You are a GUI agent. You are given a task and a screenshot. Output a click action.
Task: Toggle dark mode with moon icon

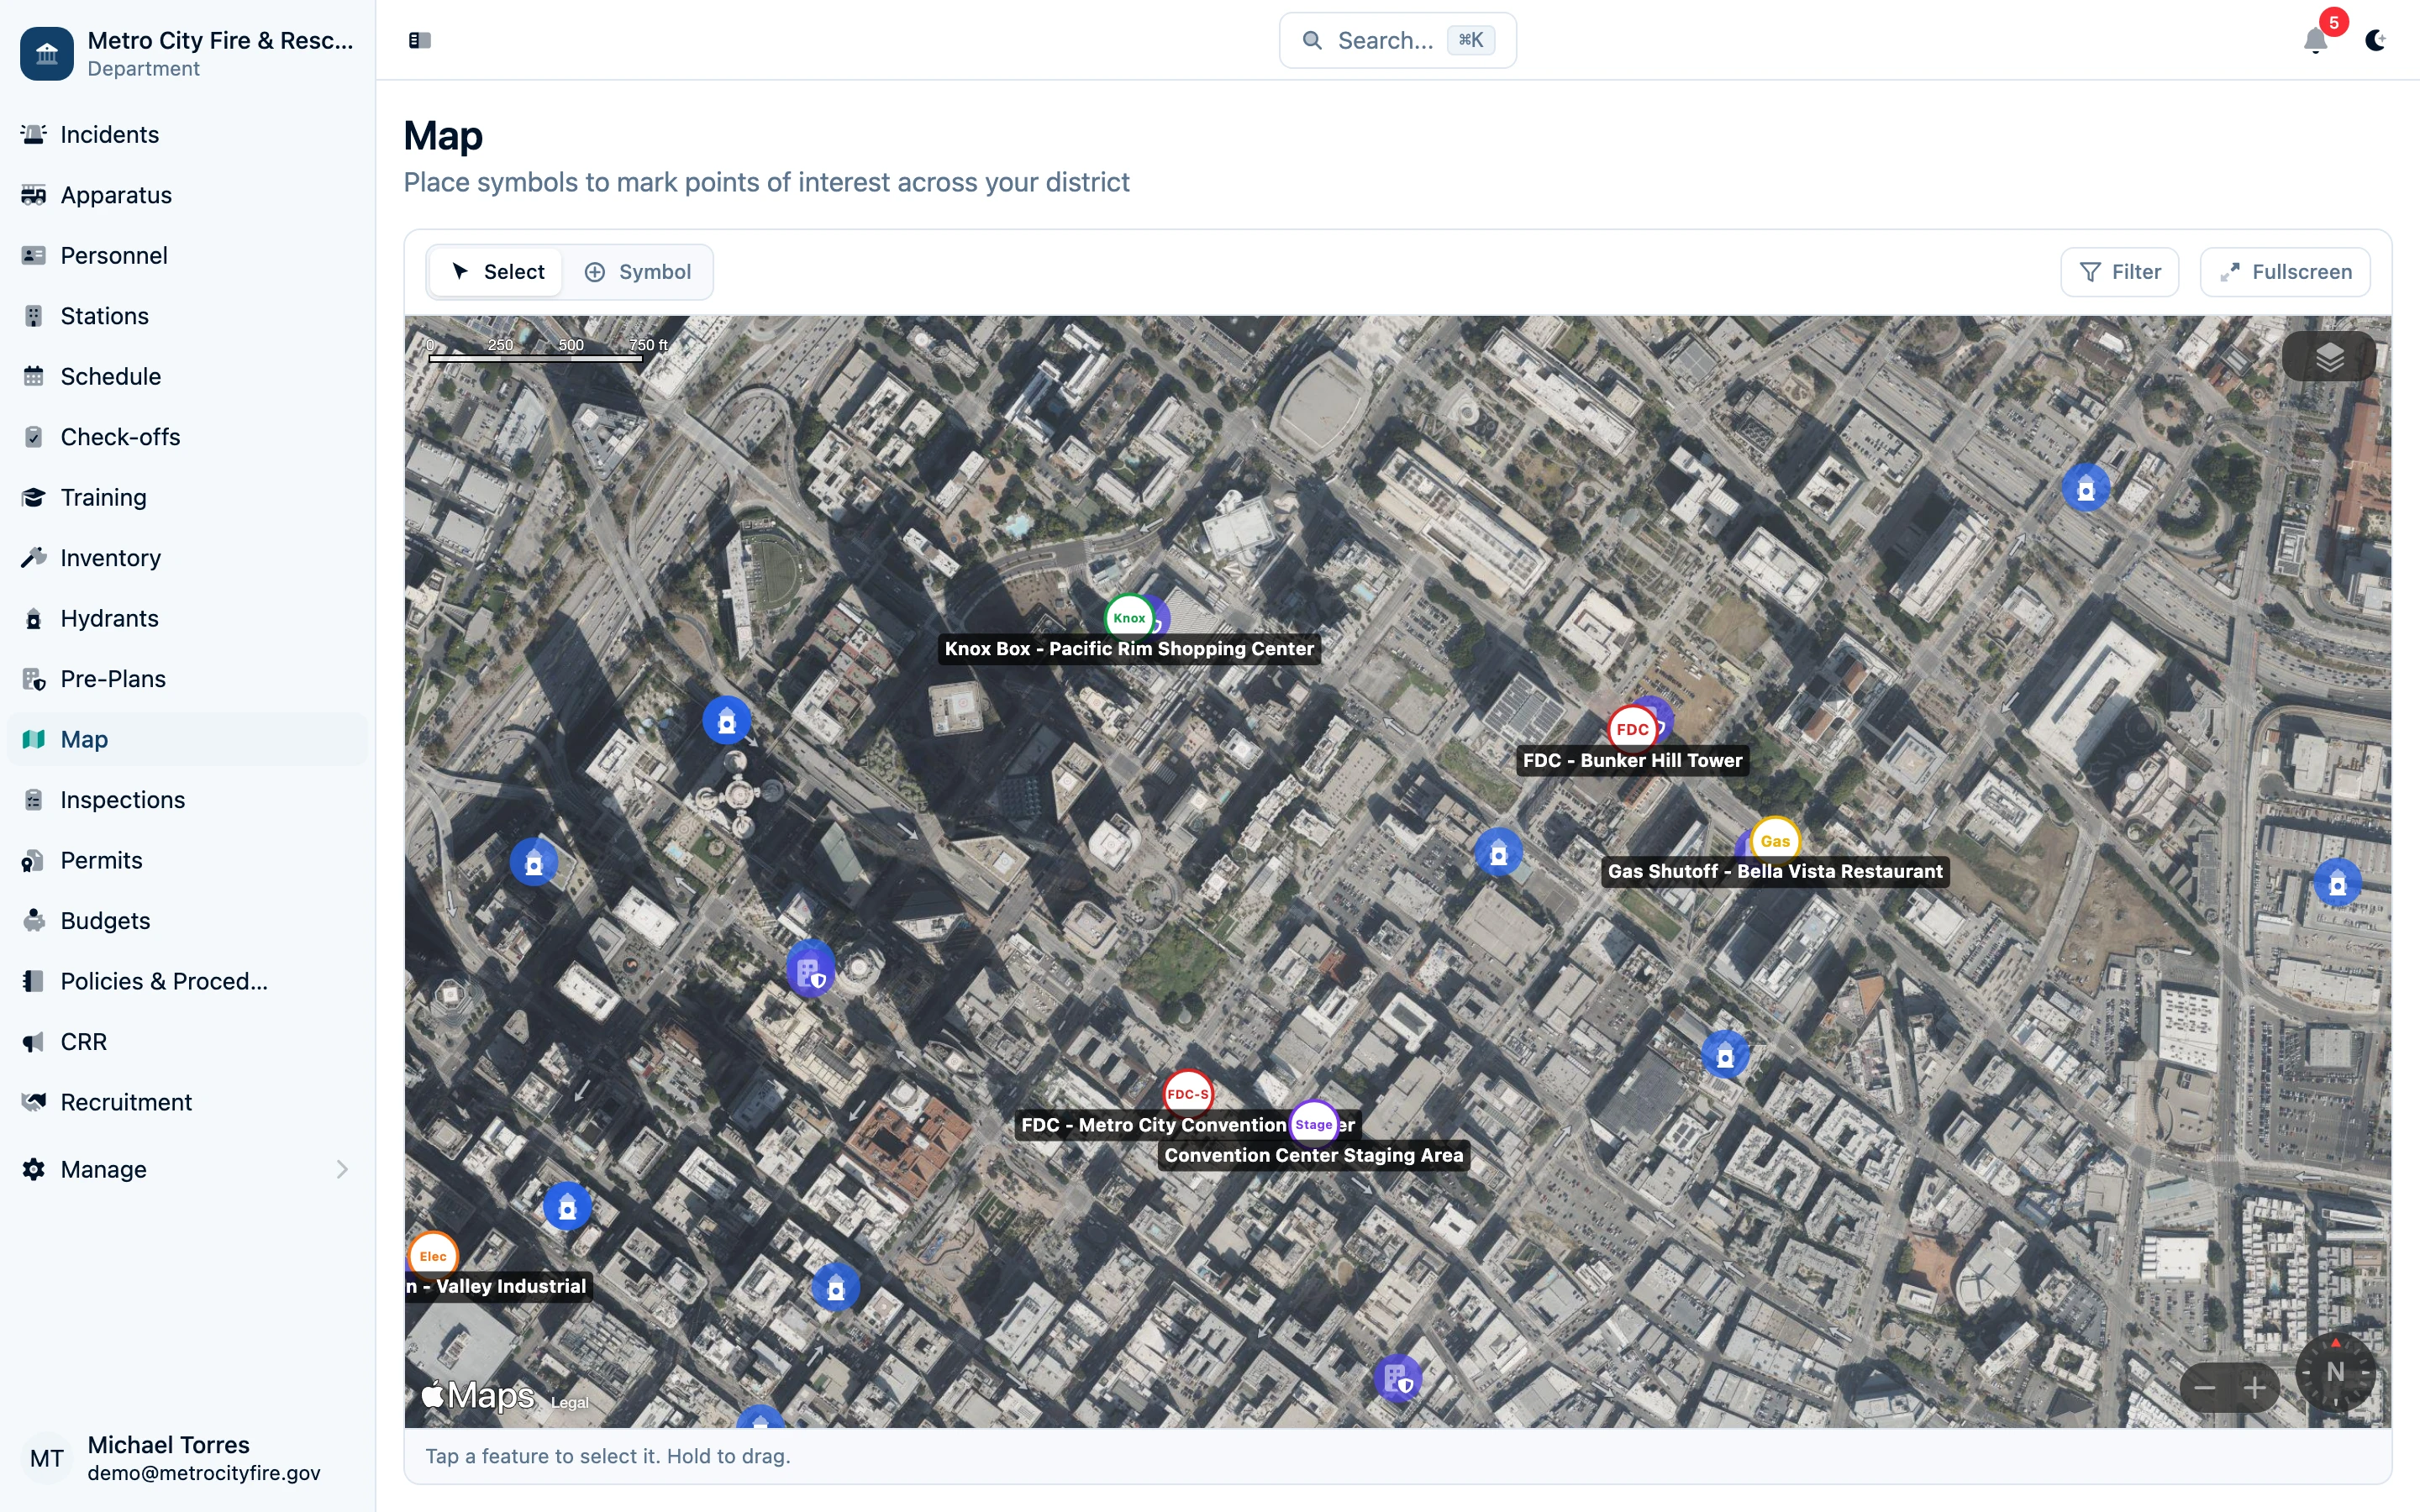tap(2375, 41)
